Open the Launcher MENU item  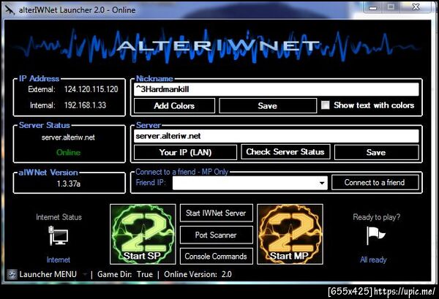click(x=48, y=274)
